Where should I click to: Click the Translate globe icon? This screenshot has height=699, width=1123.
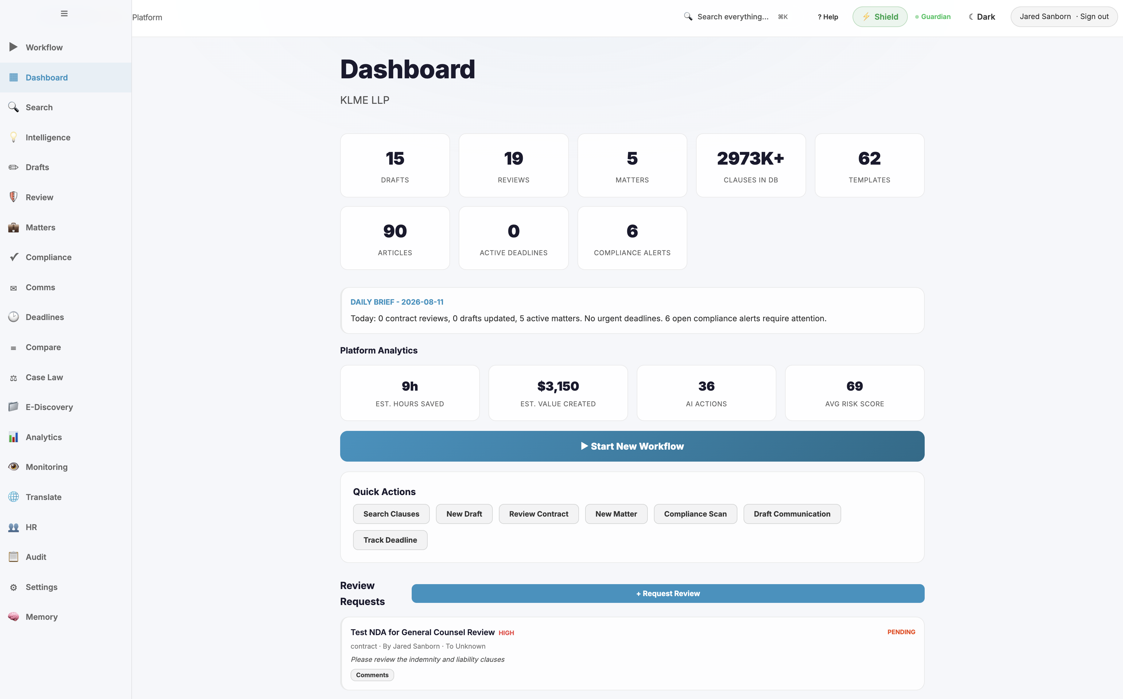(x=14, y=497)
